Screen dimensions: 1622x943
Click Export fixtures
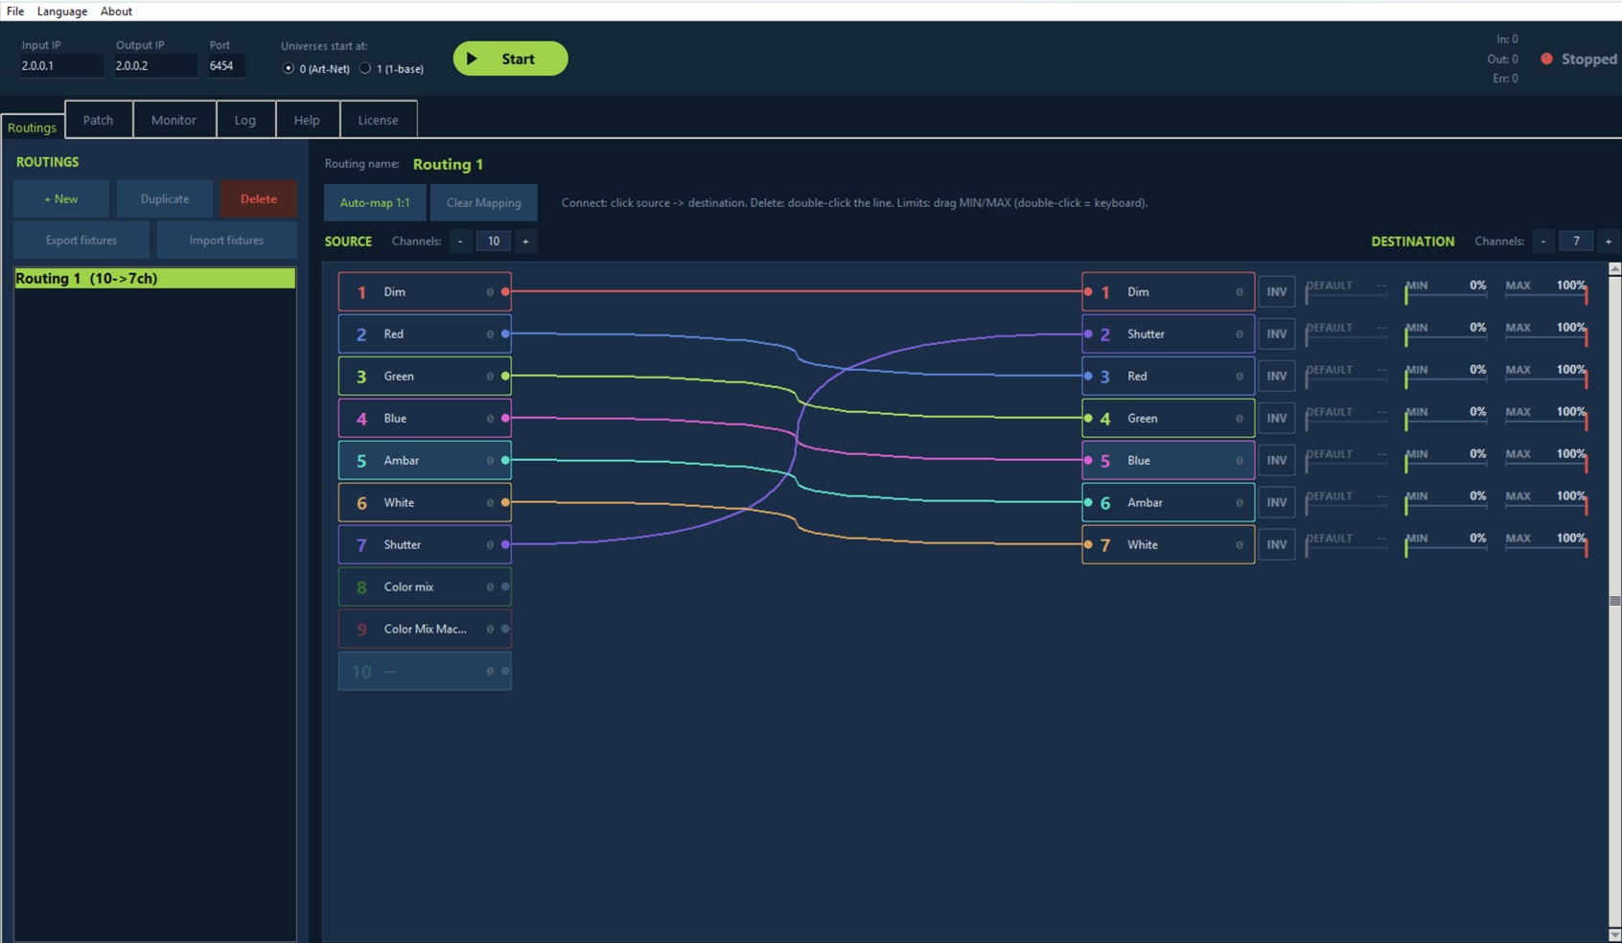tap(81, 241)
